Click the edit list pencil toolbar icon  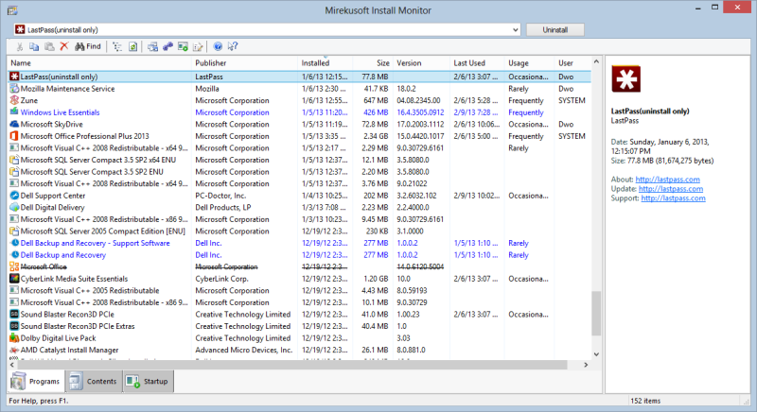pyautogui.click(x=198, y=46)
